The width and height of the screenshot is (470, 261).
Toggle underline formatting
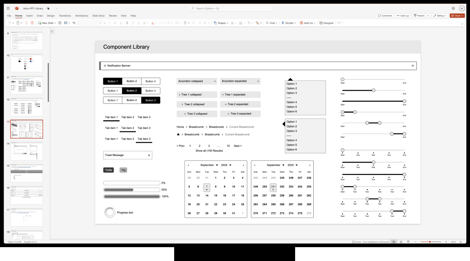pyautogui.click(x=138, y=23)
